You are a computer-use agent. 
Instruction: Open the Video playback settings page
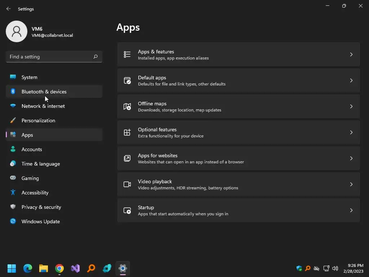tap(239, 184)
